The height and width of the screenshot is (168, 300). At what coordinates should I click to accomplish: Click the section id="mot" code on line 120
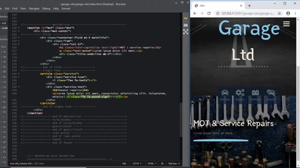(51, 28)
